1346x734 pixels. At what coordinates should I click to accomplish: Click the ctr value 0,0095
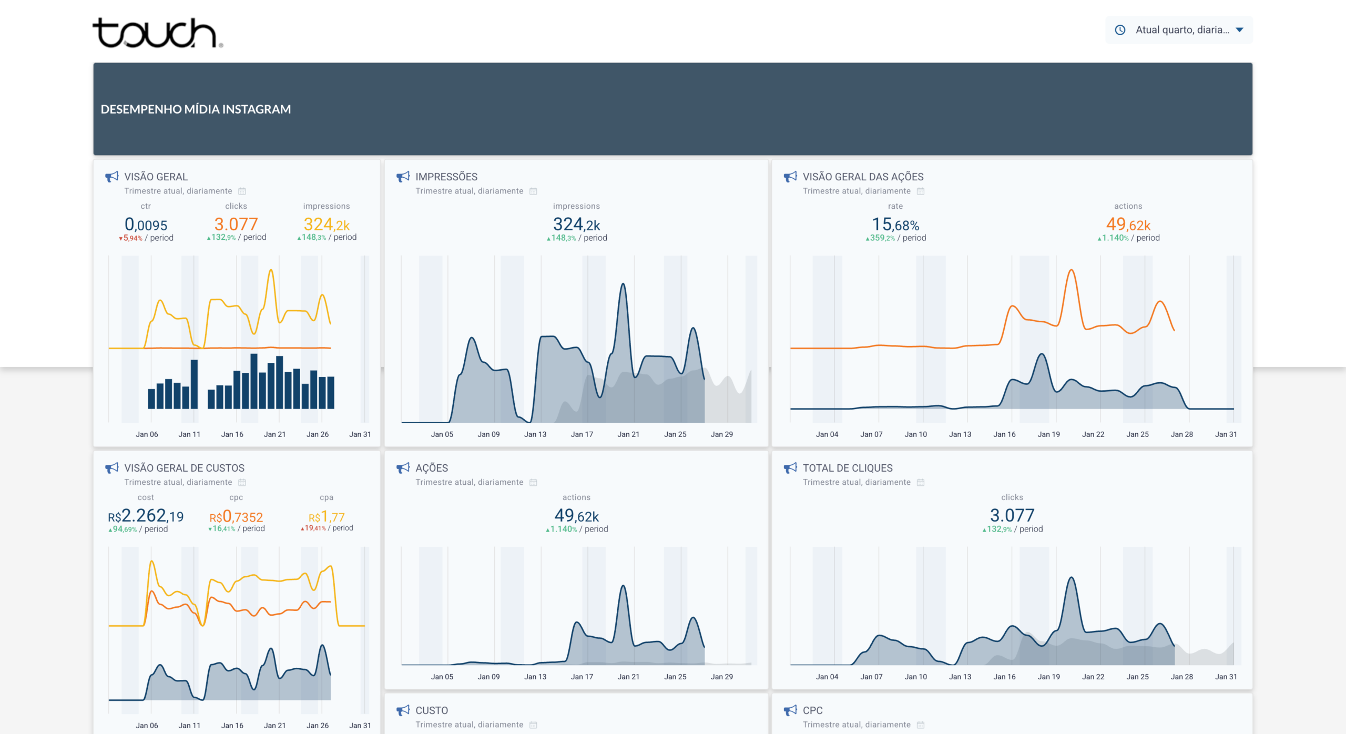tap(146, 225)
